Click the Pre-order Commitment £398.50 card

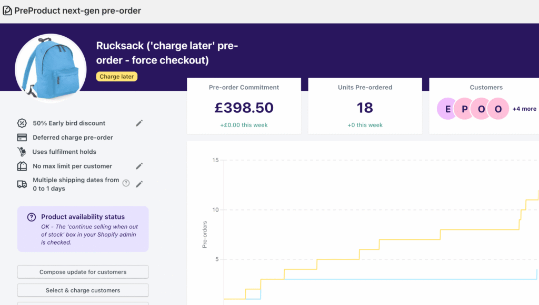click(x=244, y=106)
